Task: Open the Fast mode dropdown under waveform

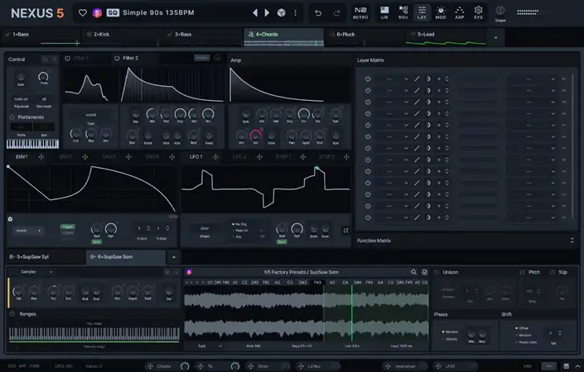Action: (x=210, y=346)
